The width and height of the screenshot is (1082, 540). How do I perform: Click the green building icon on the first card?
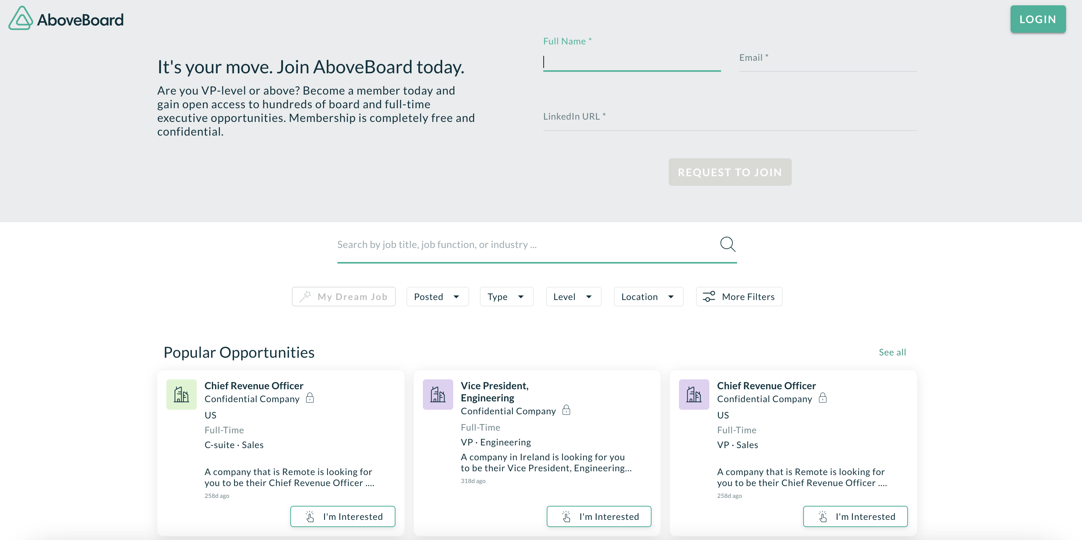pyautogui.click(x=182, y=394)
